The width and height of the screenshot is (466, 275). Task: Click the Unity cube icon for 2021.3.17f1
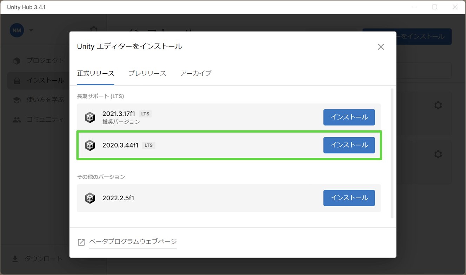point(90,117)
